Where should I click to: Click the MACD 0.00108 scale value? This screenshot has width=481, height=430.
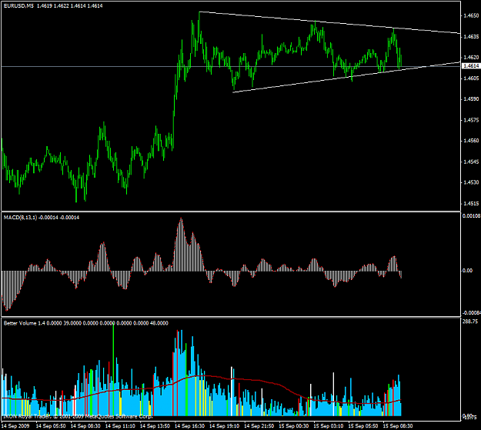(x=471, y=216)
